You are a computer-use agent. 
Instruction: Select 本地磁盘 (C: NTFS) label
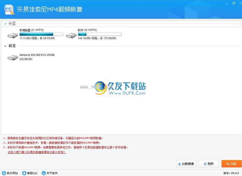click(x=31, y=30)
